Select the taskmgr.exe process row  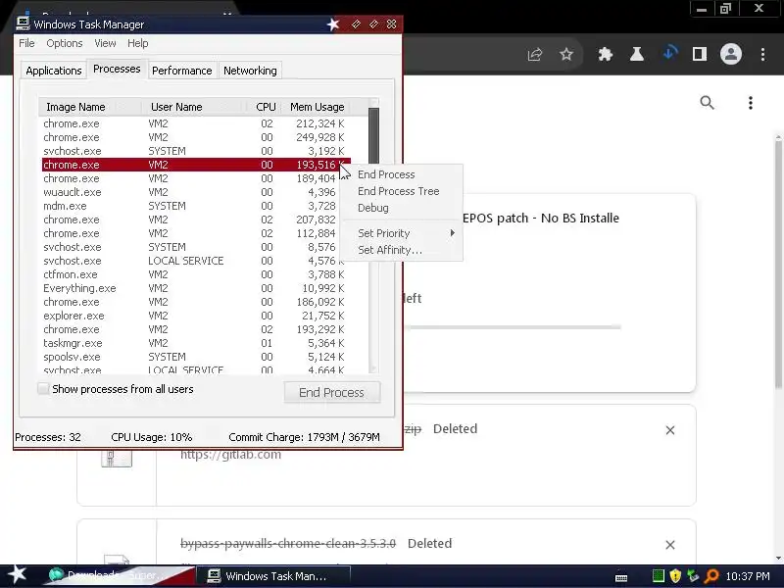(196, 343)
